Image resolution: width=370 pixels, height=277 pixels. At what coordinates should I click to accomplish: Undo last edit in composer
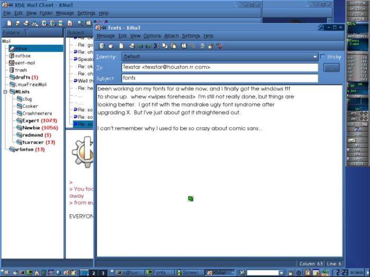click(x=140, y=46)
